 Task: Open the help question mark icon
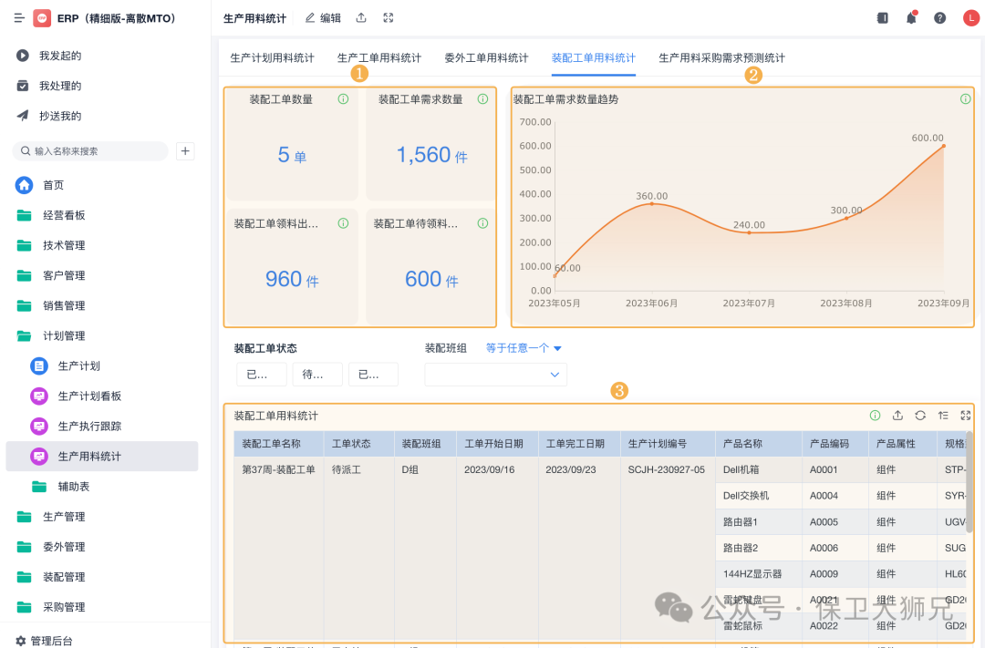939,18
